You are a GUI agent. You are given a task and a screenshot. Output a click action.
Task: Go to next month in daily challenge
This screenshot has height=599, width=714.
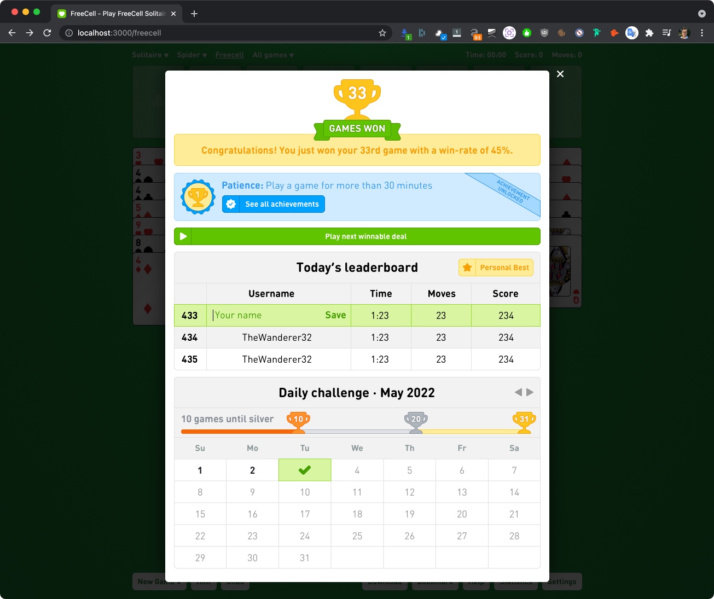click(530, 392)
